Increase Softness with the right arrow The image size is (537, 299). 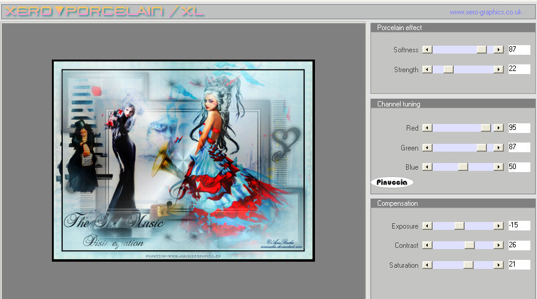(x=498, y=50)
